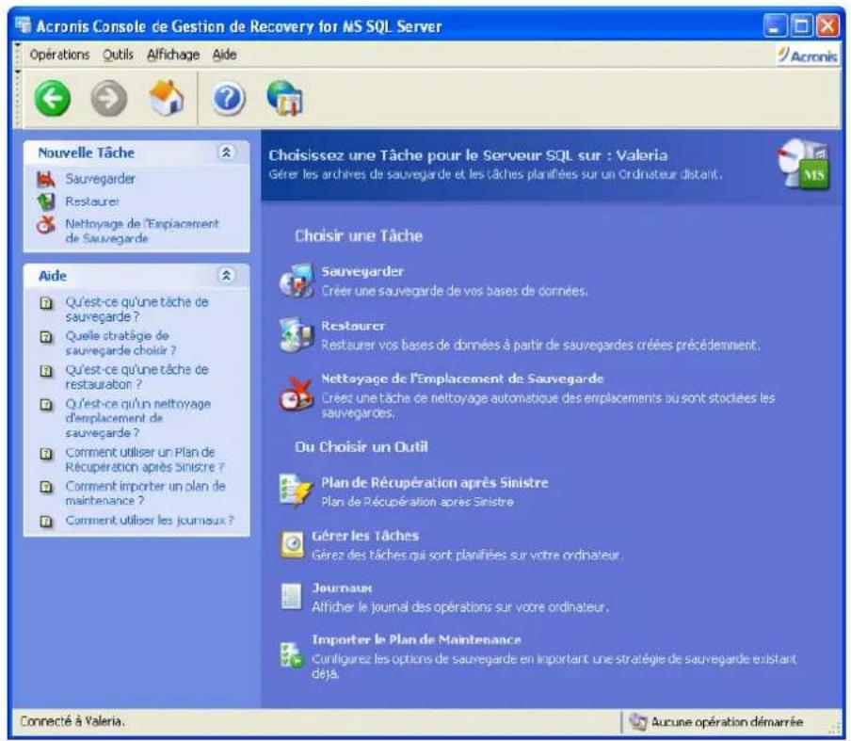The height and width of the screenshot is (741, 851).
Task: Open help topic "Comment importer un plan de maintenance ?"
Action: point(146,493)
